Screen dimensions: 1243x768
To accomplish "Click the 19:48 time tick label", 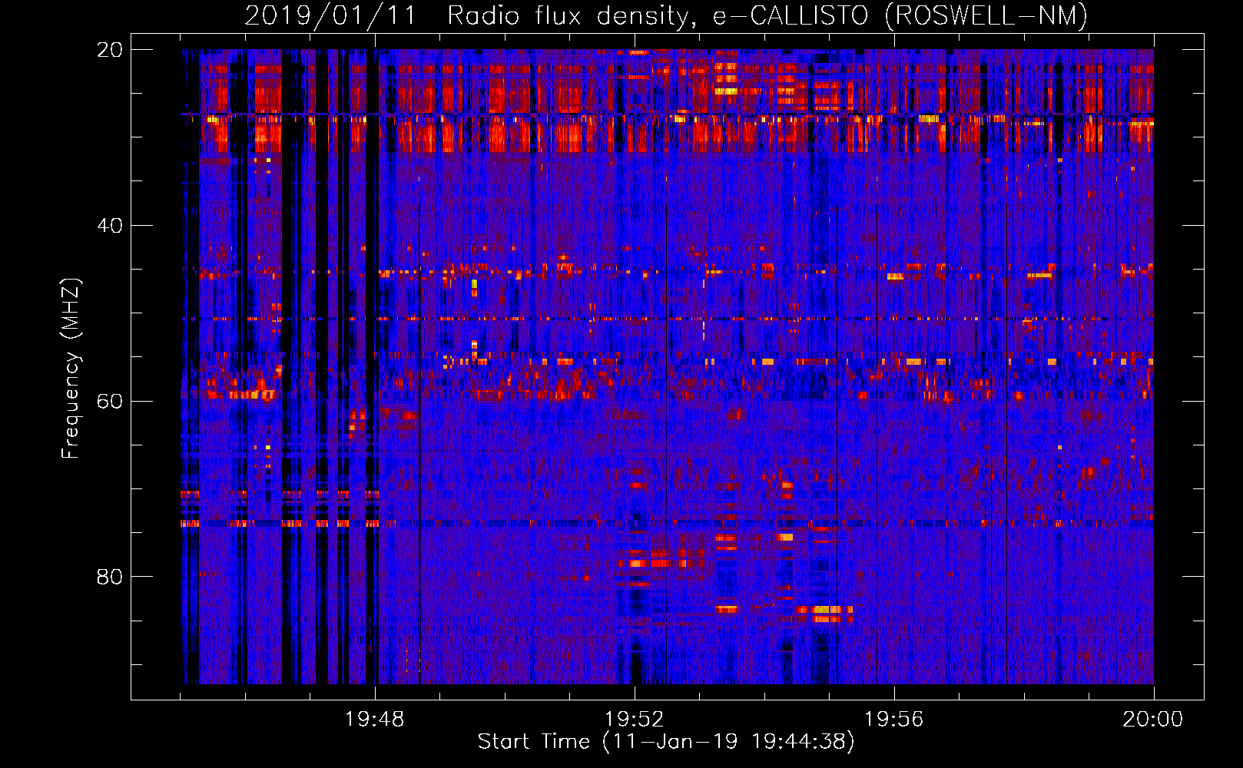I will [375, 719].
